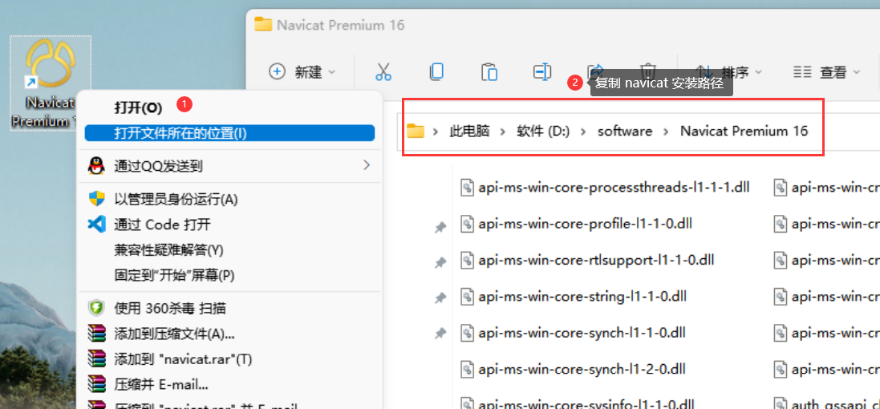Expand the 通过QQ发送到 submenu arrow
Viewport: 880px width, 409px height.
pos(367,165)
